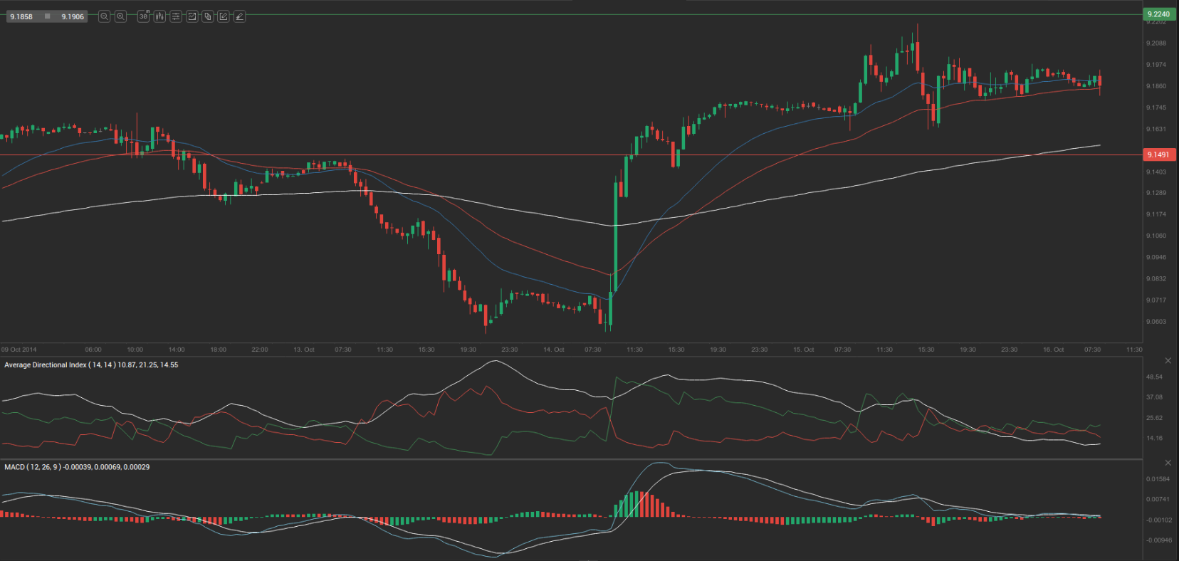This screenshot has height=561, width=1179.
Task: Open the indicators settings sliders icon
Action: (x=176, y=16)
